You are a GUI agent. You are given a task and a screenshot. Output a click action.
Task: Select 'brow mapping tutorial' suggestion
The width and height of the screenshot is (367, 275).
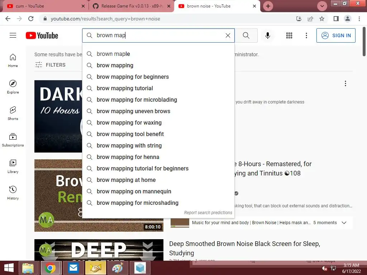[158, 88]
